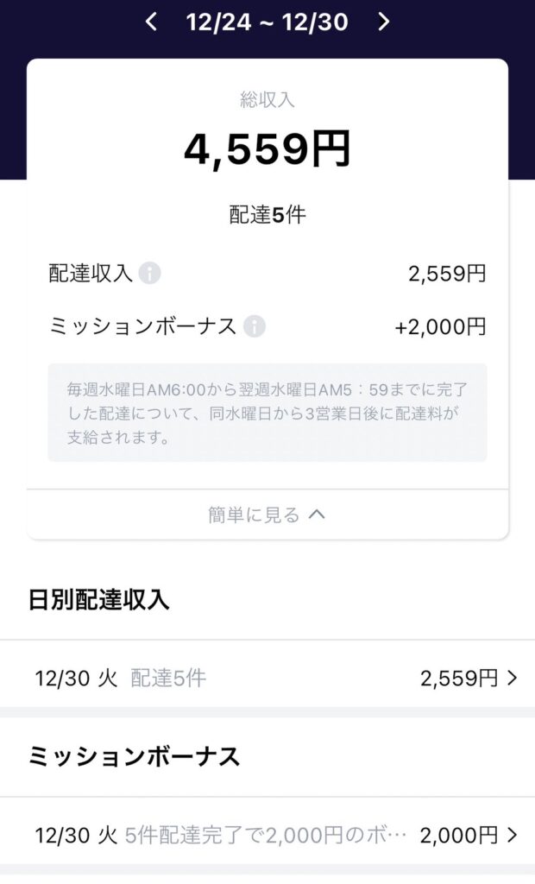This screenshot has width=535, height=884.
Task: Tap the bold ミッションボーナス section heading
Action: [134, 756]
